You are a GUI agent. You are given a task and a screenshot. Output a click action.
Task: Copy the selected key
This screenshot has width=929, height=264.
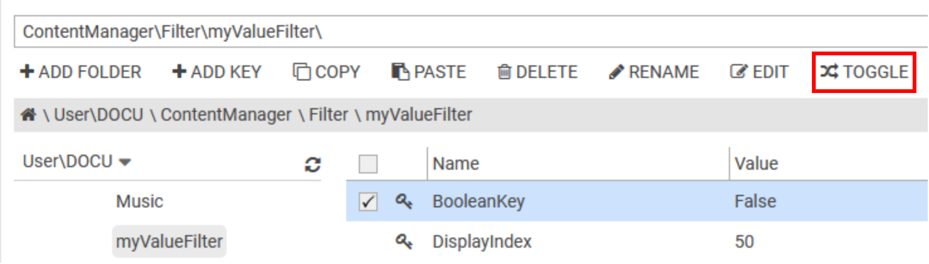pos(326,72)
